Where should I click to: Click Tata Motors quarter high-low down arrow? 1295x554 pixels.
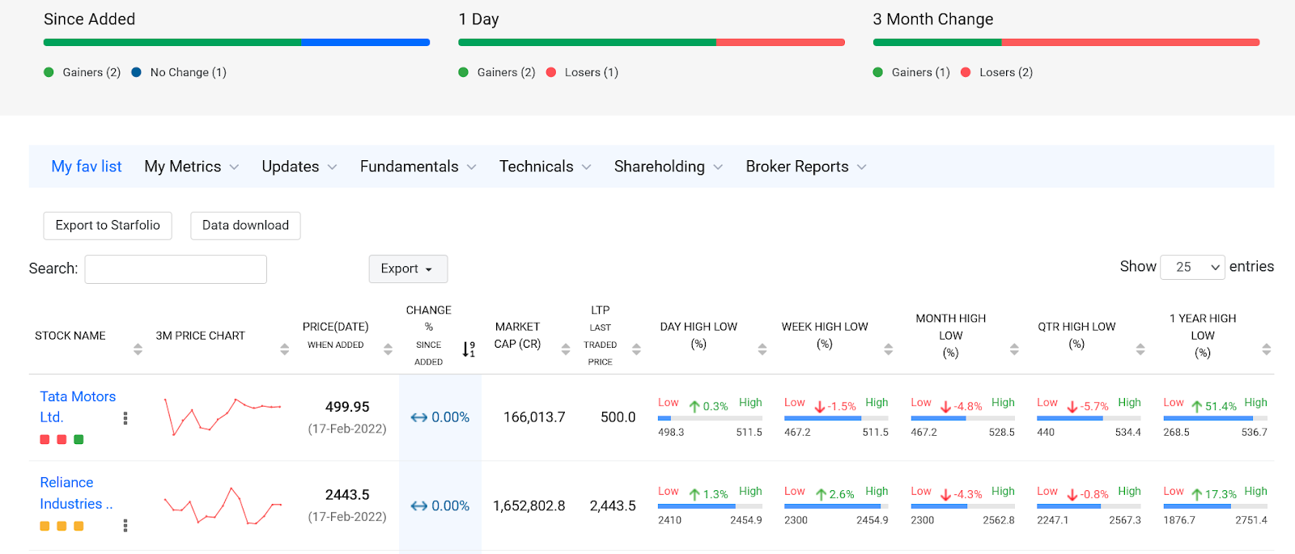(1072, 406)
